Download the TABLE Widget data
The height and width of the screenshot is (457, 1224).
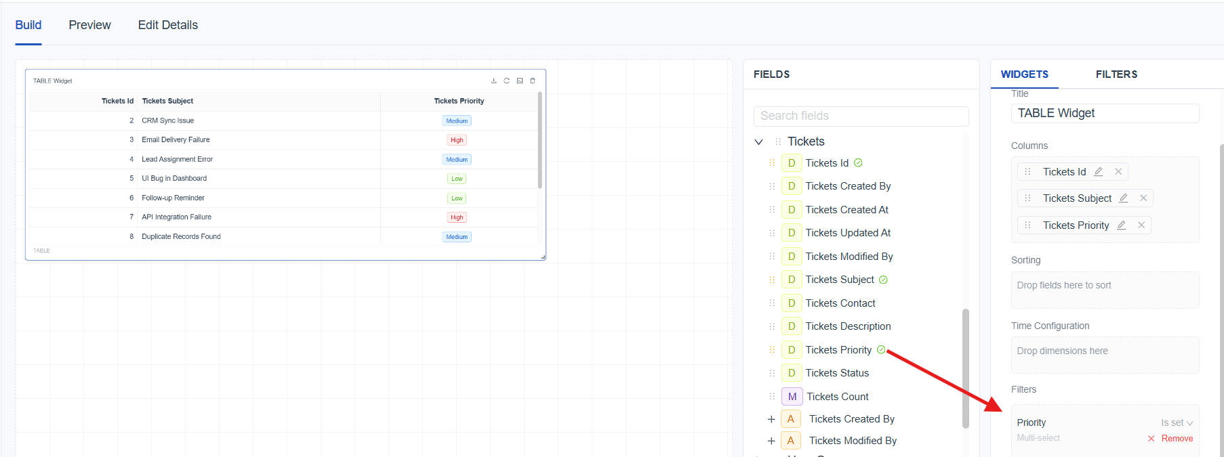493,81
